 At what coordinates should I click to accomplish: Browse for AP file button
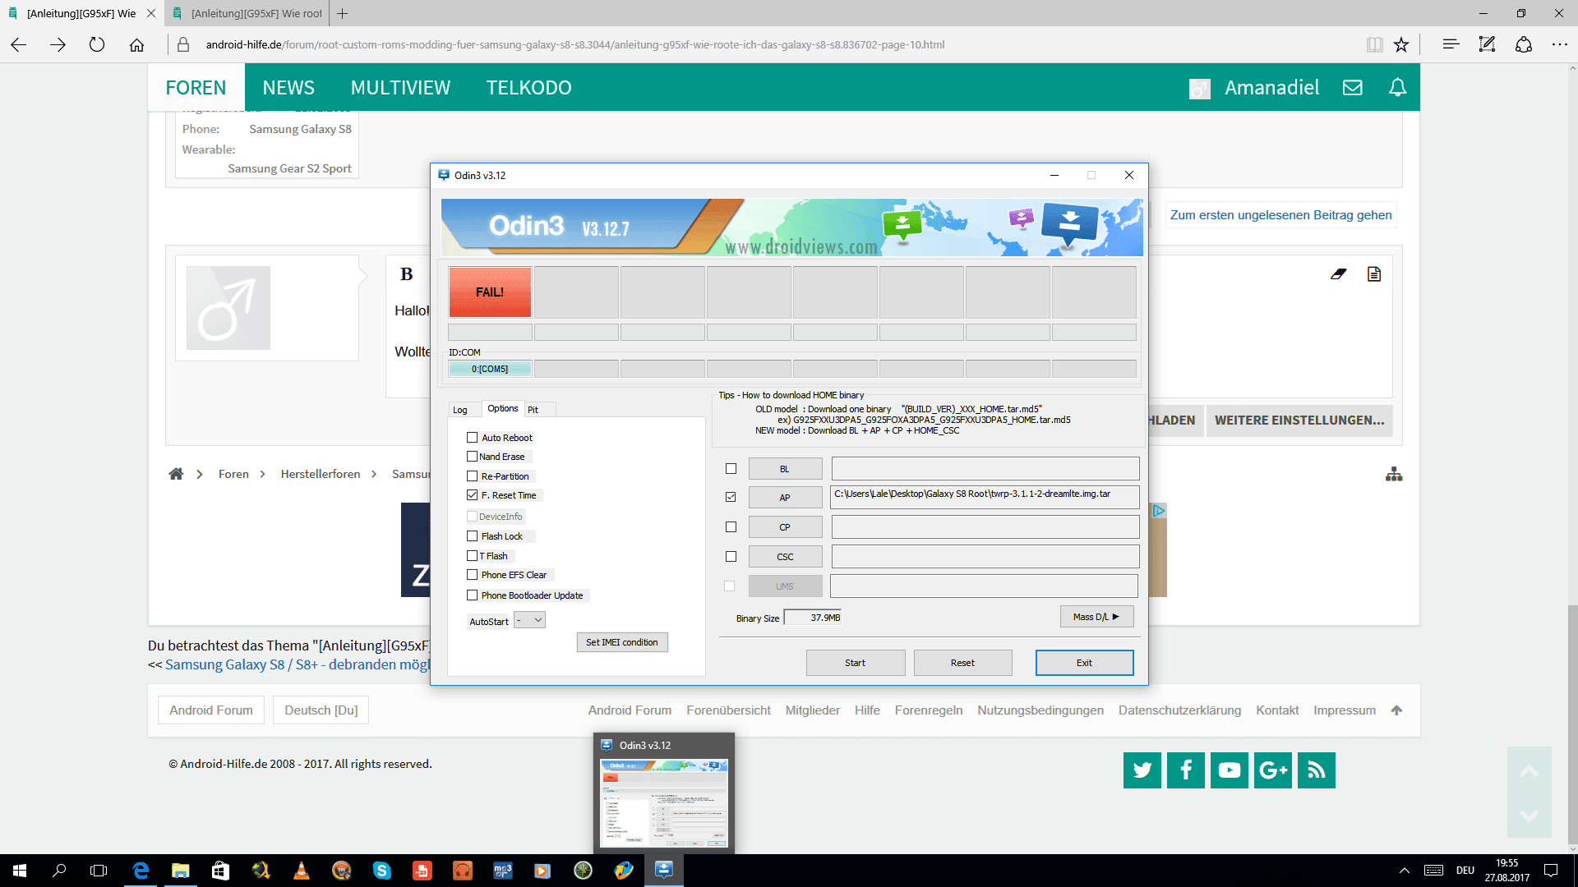pyautogui.click(x=785, y=498)
